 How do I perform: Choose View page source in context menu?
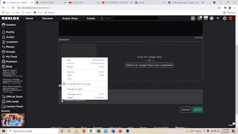[x=85, y=94]
